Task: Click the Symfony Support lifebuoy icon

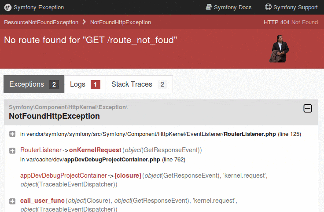Action: coord(268,7)
